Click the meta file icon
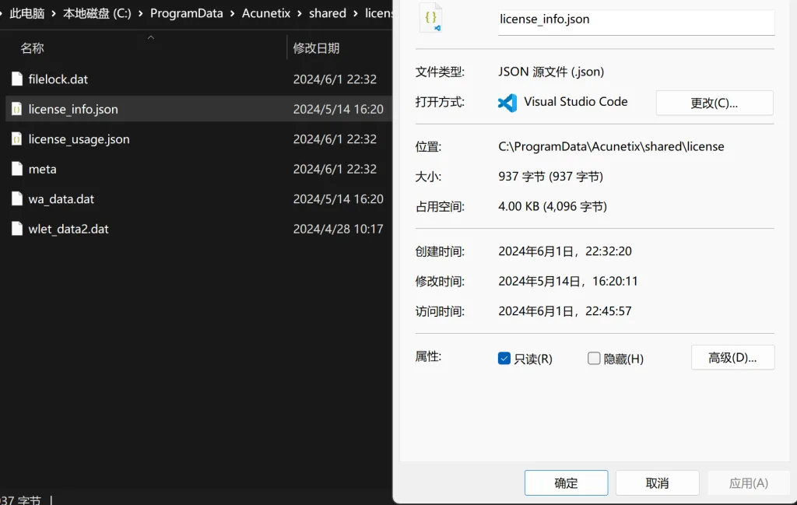The width and height of the screenshot is (797, 505). [17, 169]
